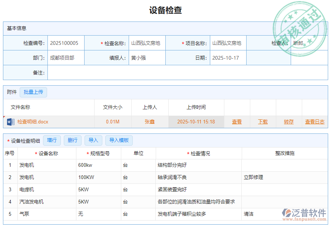
Task: Click 转存 to save the attachment elsewhere
Action: point(288,122)
